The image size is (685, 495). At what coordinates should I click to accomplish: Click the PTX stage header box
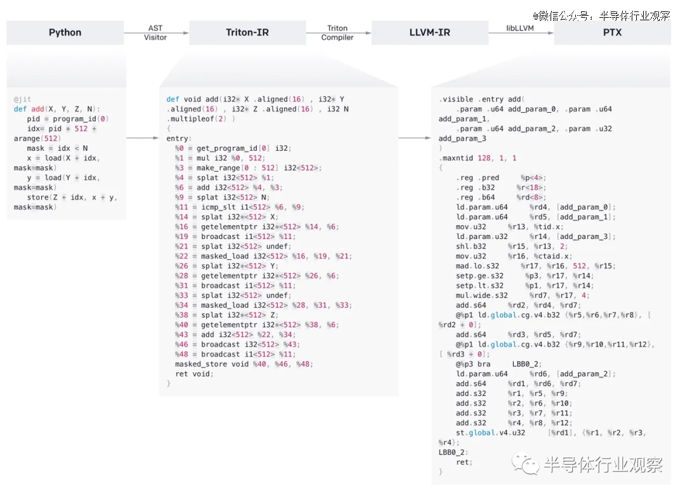coord(612,33)
